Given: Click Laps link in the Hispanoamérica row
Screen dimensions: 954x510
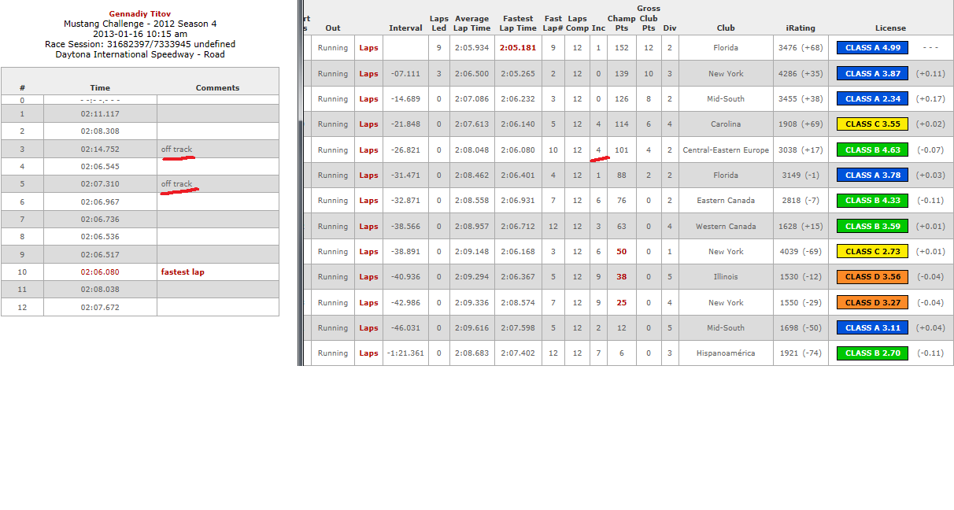Looking at the screenshot, I should point(368,353).
